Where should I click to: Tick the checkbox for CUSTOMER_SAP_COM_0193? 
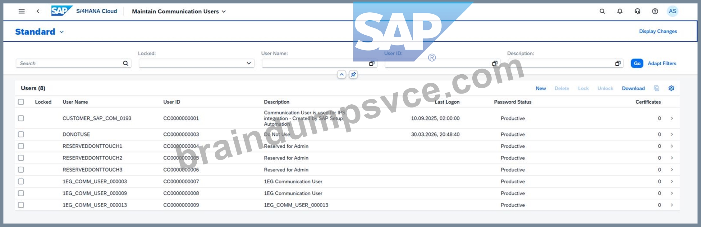pos(21,118)
